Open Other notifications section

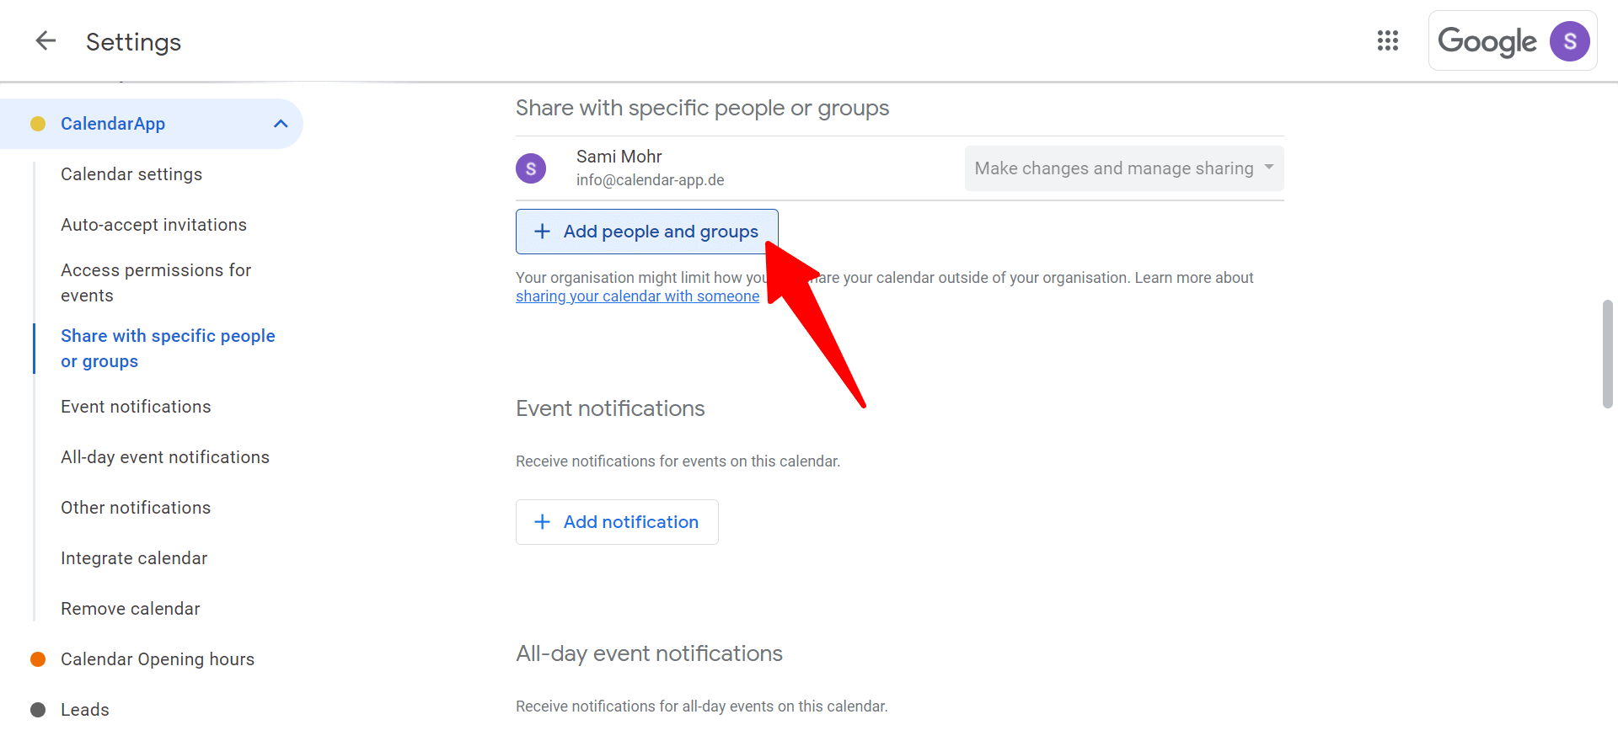pos(136,508)
